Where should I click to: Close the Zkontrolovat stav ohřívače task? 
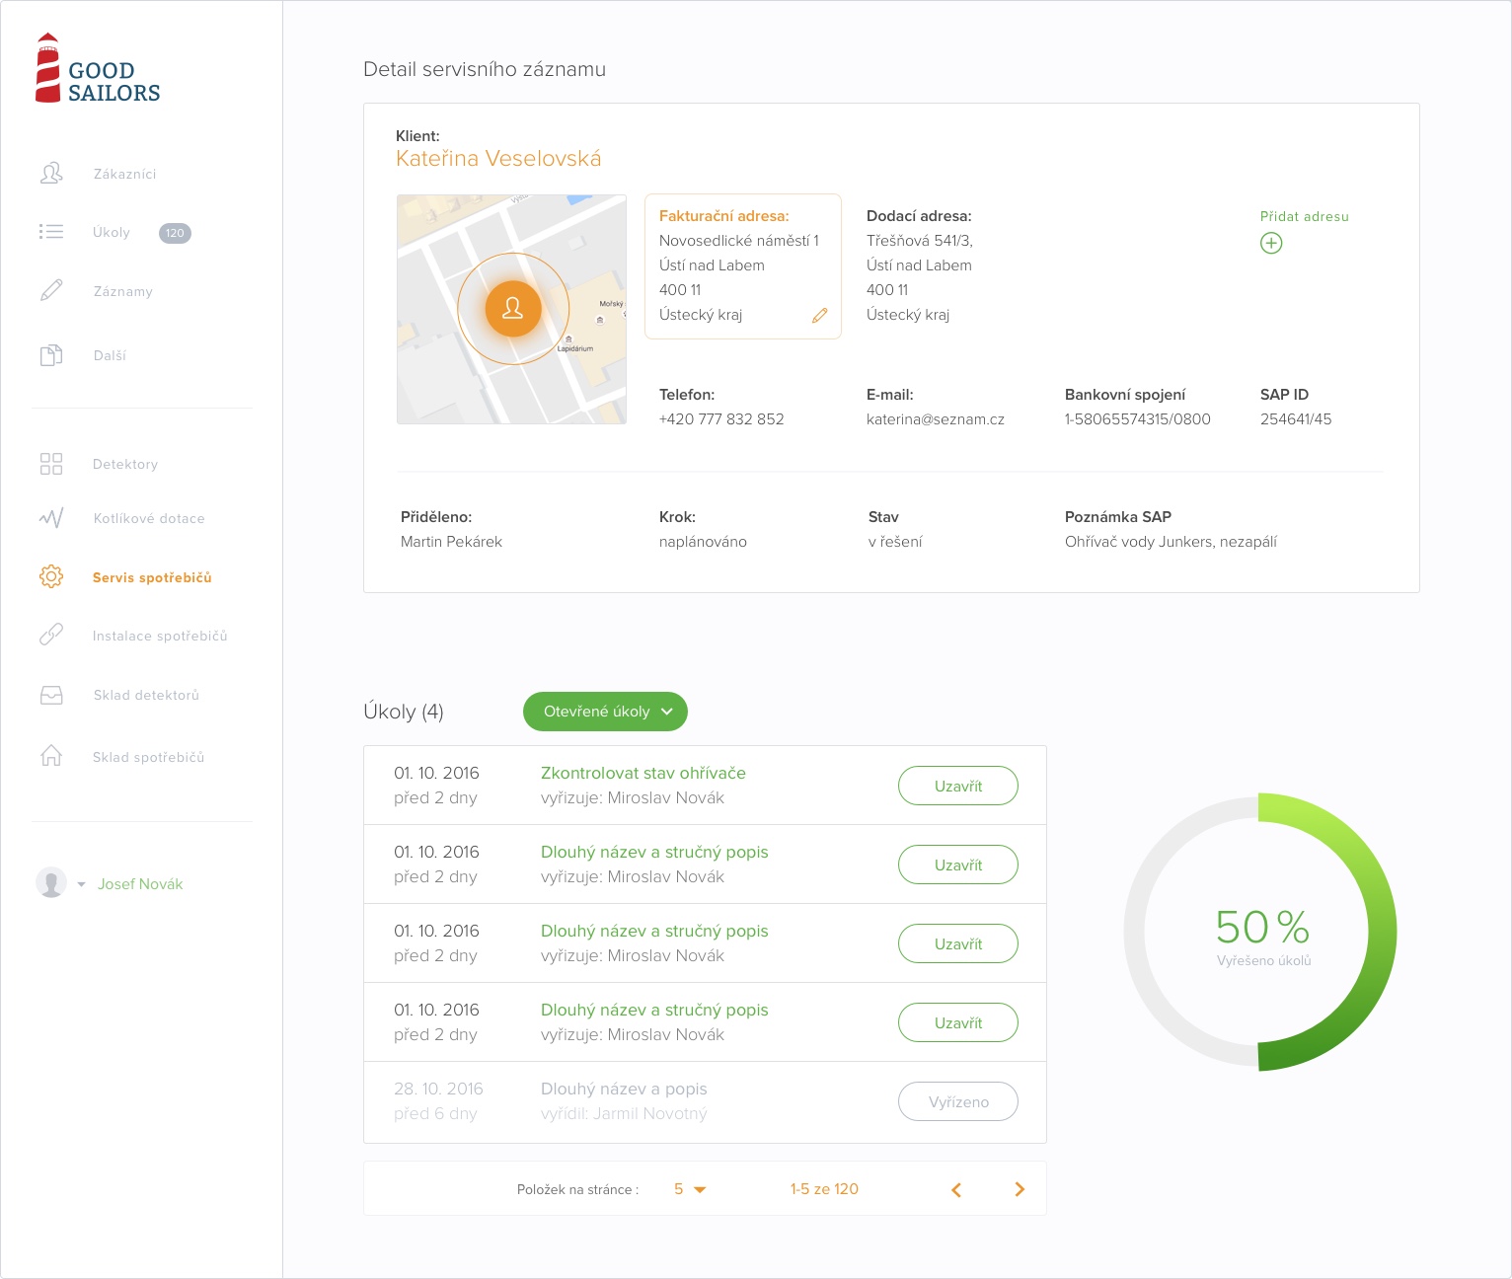click(957, 786)
